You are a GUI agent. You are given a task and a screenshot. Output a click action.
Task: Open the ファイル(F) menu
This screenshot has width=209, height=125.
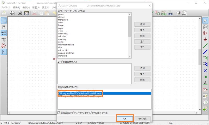pyautogui.click(x=6, y=8)
